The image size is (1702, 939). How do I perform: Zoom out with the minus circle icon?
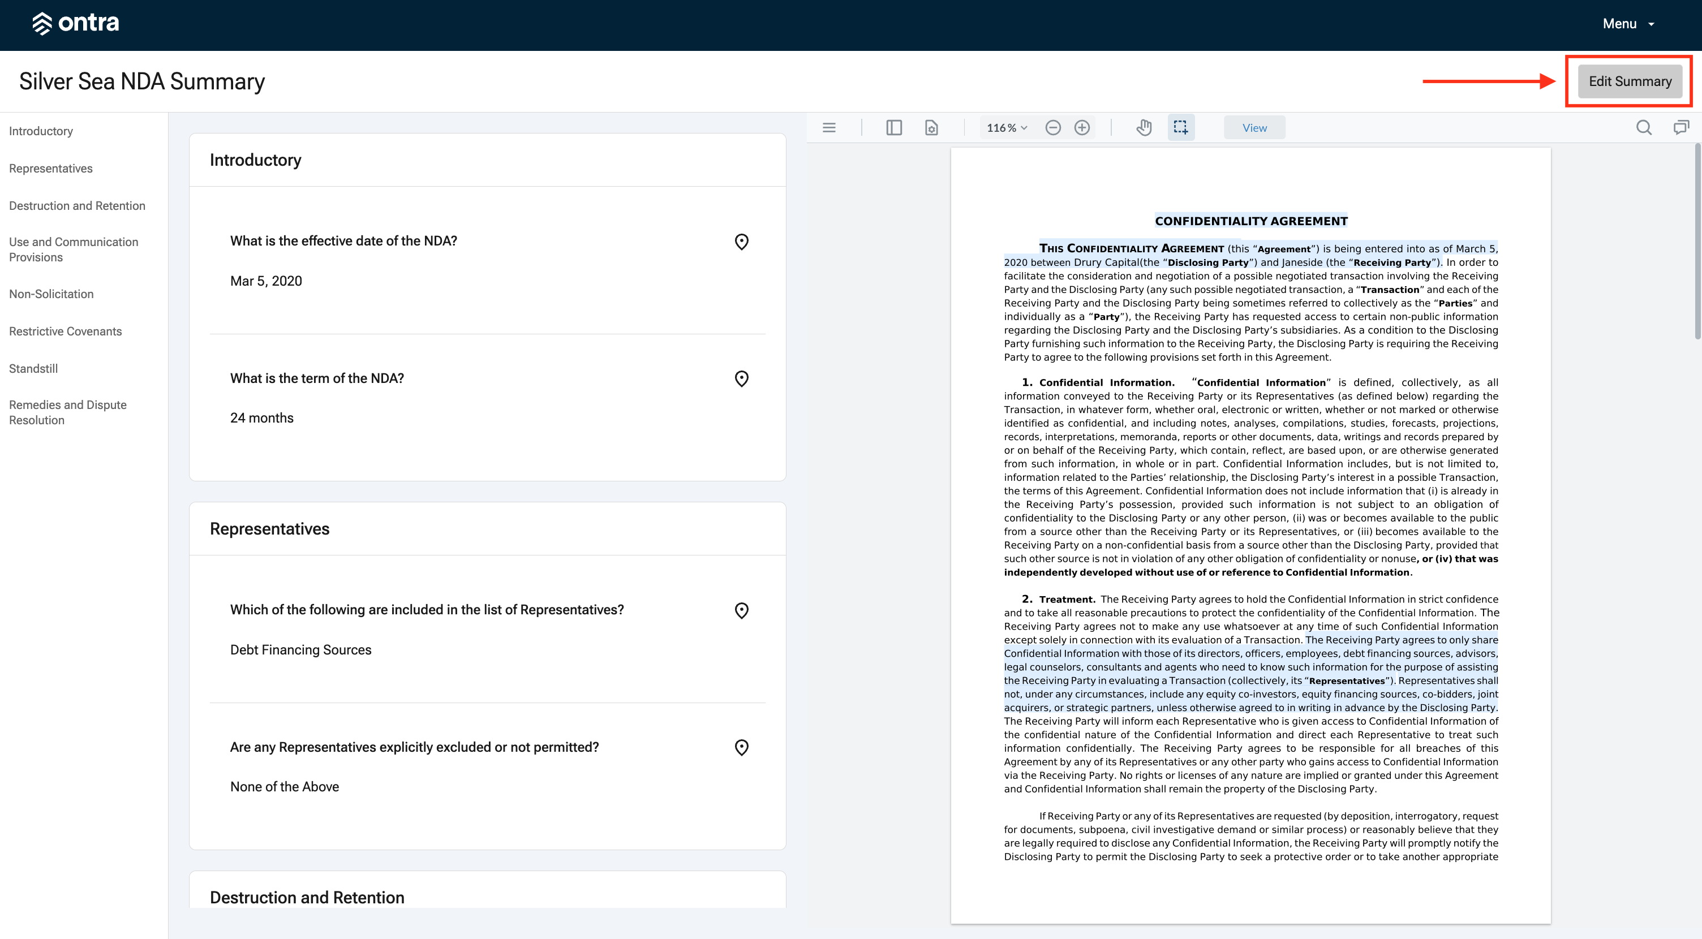1053,127
